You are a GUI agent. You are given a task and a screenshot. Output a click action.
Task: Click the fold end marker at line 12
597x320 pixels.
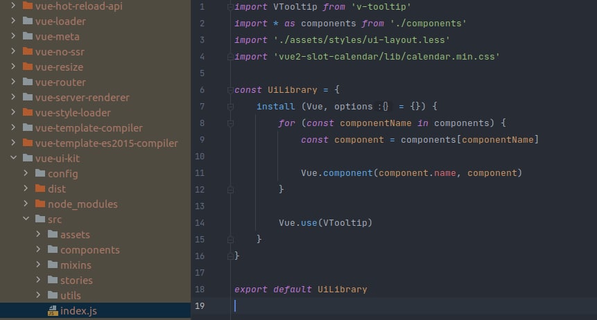point(230,190)
